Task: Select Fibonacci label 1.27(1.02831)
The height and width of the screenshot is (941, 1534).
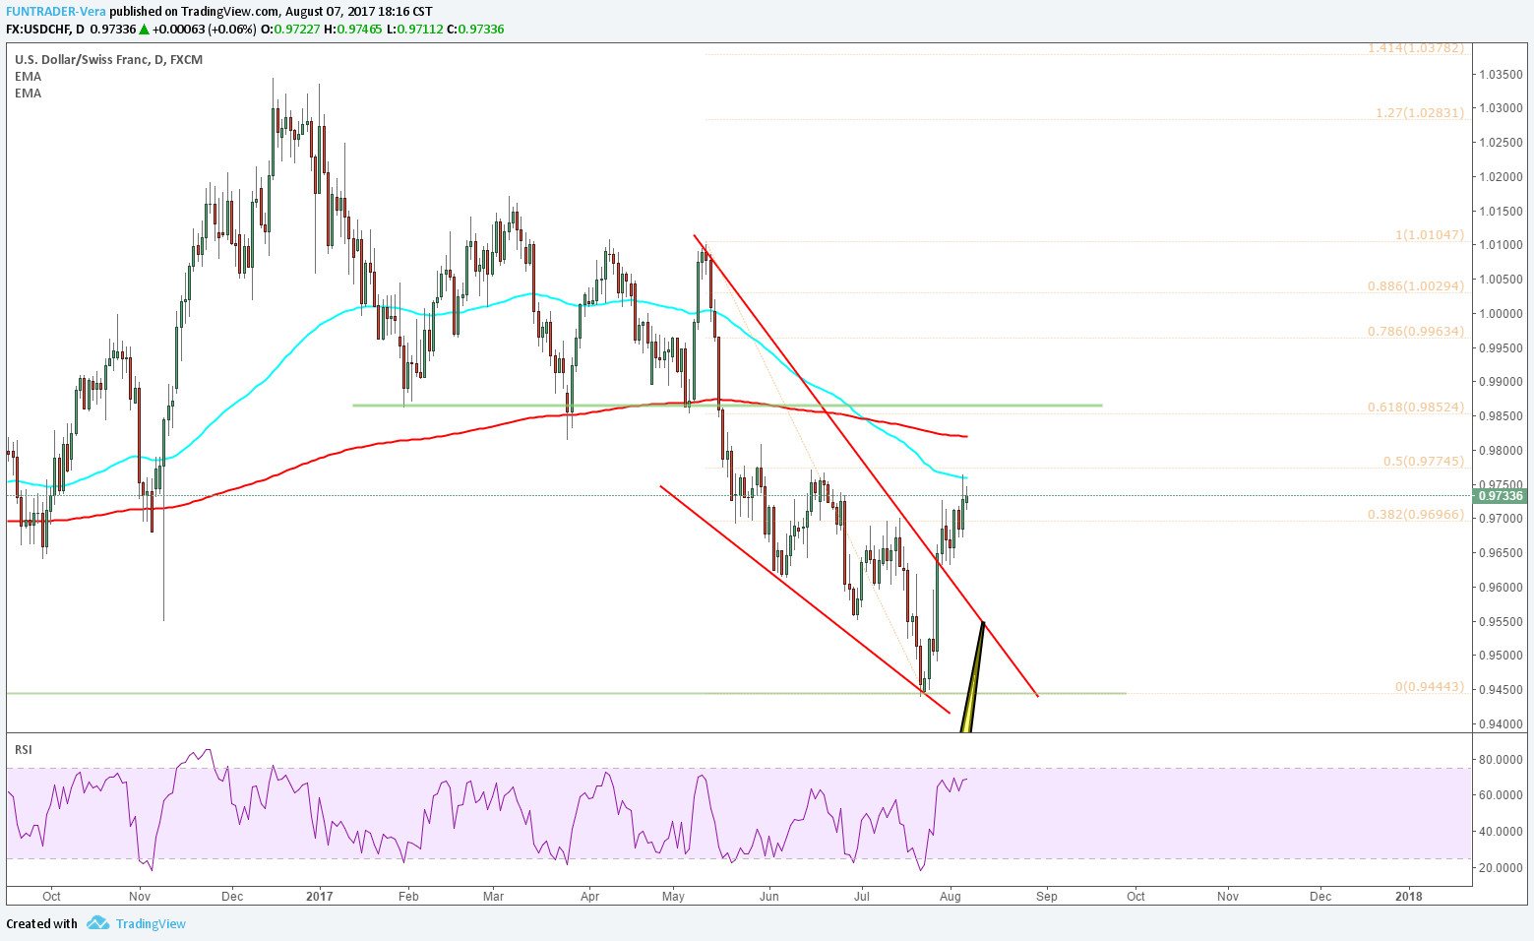Action: click(1420, 112)
